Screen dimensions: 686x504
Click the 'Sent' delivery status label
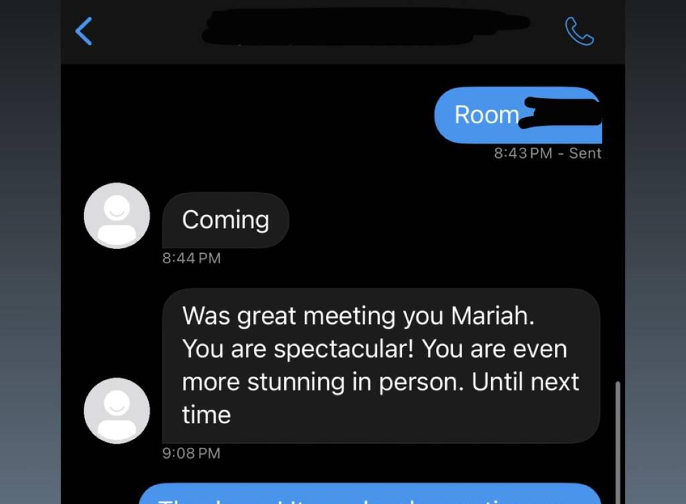point(586,153)
